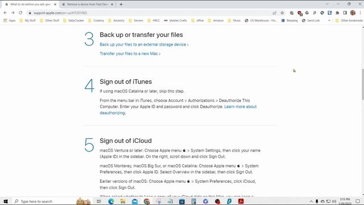Image resolution: width=364 pixels, height=205 pixels.
Task: Open Task View on the taskbar
Action: pyautogui.click(x=99, y=201)
